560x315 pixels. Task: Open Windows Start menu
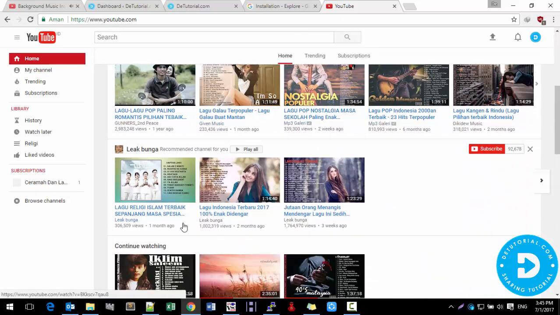pyautogui.click(x=10, y=307)
